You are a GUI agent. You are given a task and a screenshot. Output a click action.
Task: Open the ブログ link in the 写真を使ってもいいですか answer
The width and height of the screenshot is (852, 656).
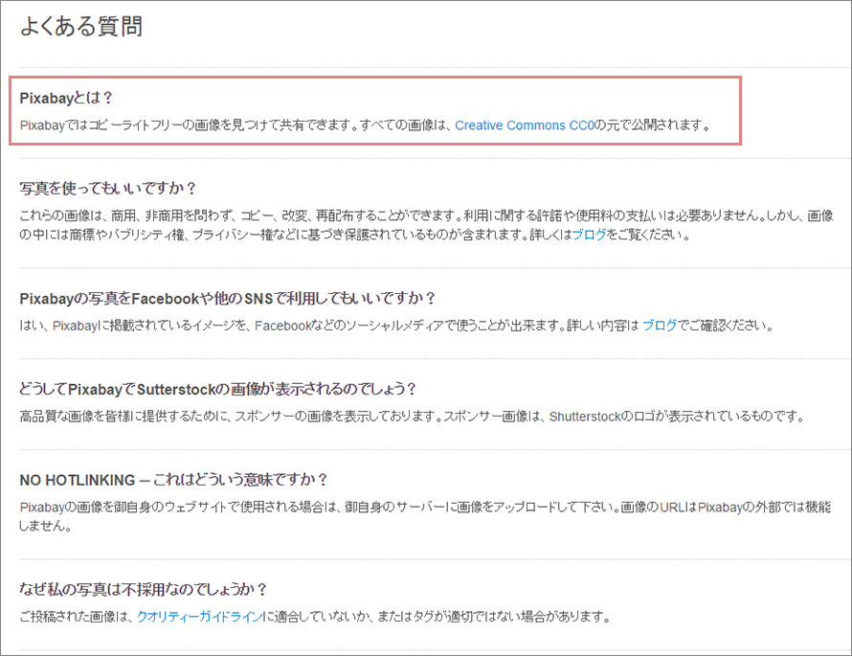click(589, 235)
